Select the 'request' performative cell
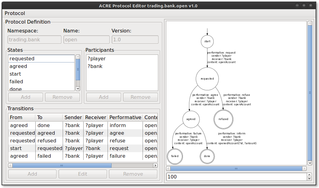Viewport: 319px width, 188px height. pos(125,149)
